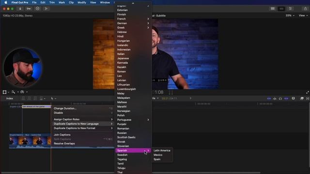Click insert clip edit icon
Image resolution: width=310 pixels, height=174 pixels.
click(x=29, y=99)
